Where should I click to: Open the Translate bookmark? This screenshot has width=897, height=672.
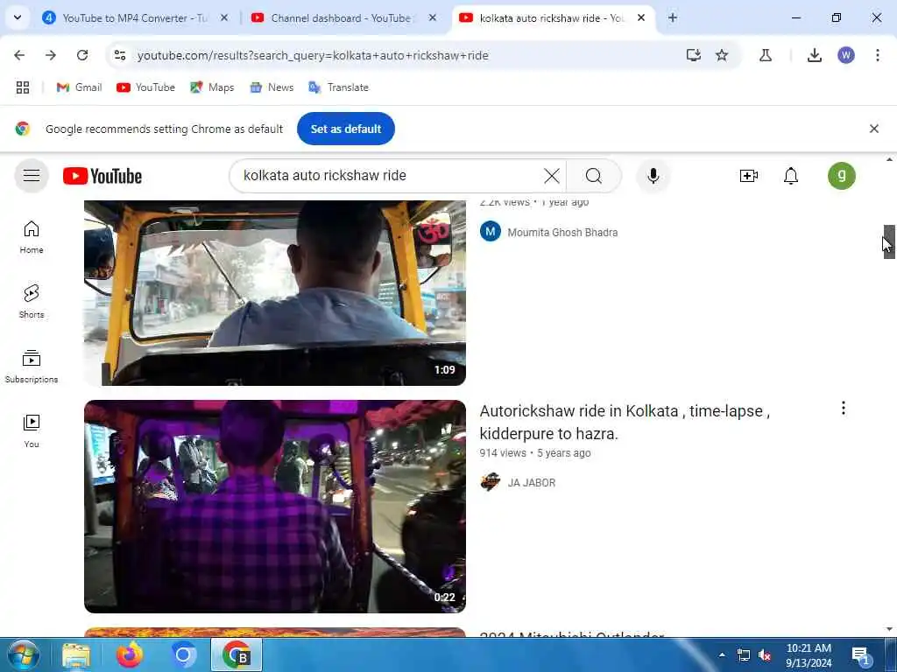(x=339, y=87)
